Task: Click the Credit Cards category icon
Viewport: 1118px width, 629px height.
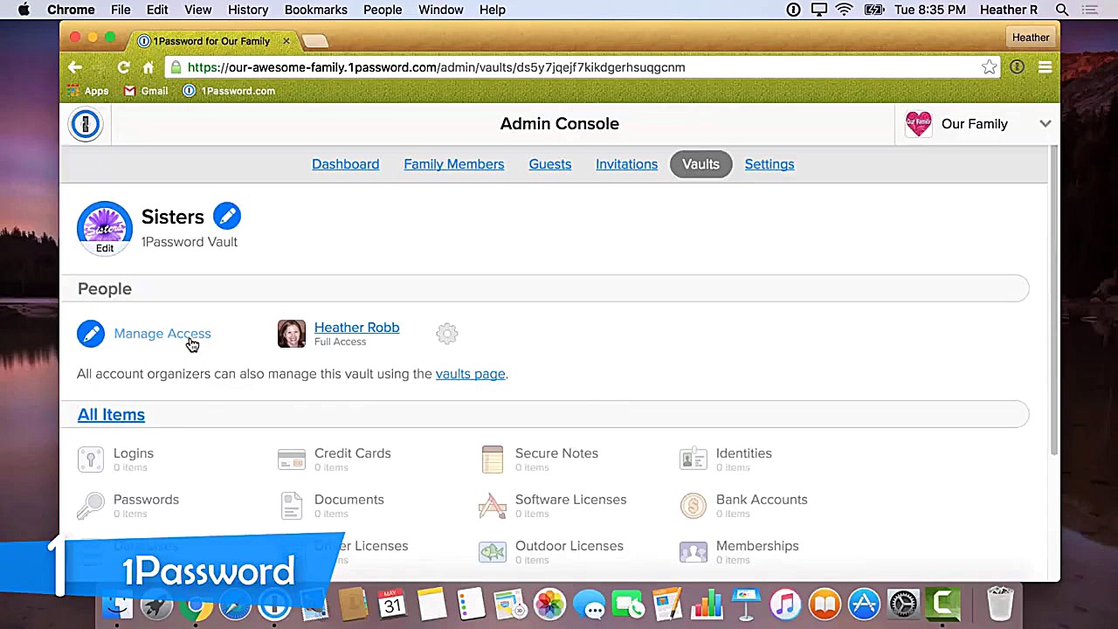Action: pos(291,459)
